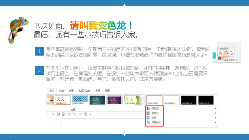
Task: Choose the first white variant with orange border
Action: (x=154, y=100)
